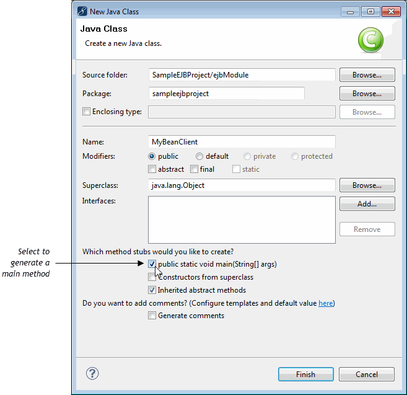This screenshot has width=407, height=395.
Task: Click the help question mark icon
Action: (x=92, y=373)
